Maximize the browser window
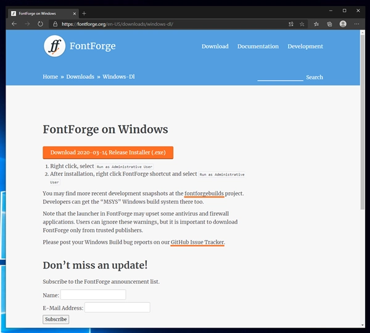The height and width of the screenshot is (333, 370). tap(345, 10)
